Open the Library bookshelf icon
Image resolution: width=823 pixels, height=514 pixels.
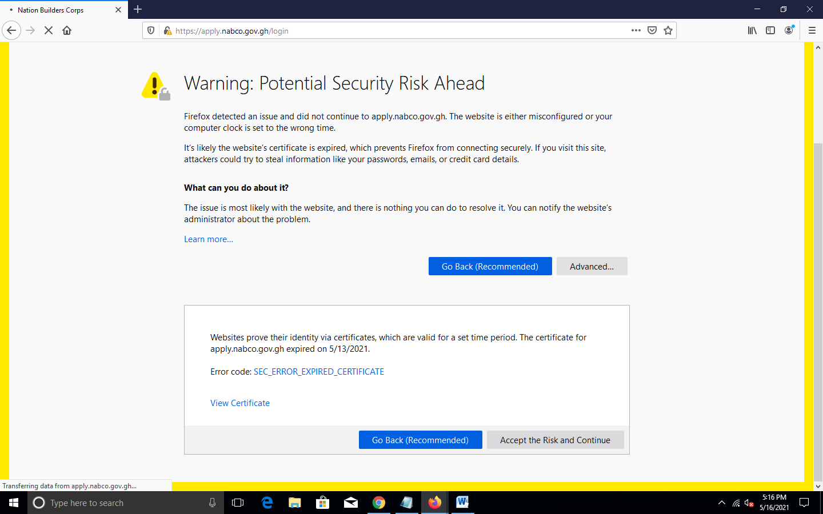(x=752, y=31)
